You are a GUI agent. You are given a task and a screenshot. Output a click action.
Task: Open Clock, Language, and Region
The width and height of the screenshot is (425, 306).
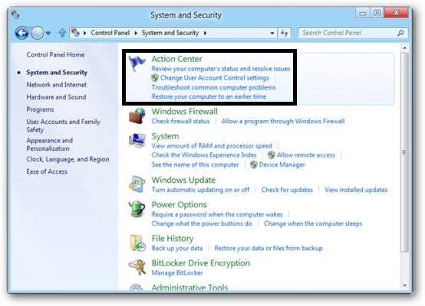pos(68,159)
